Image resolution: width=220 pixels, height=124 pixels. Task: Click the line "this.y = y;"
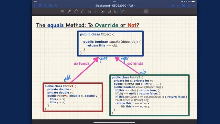click(x=58, y=102)
